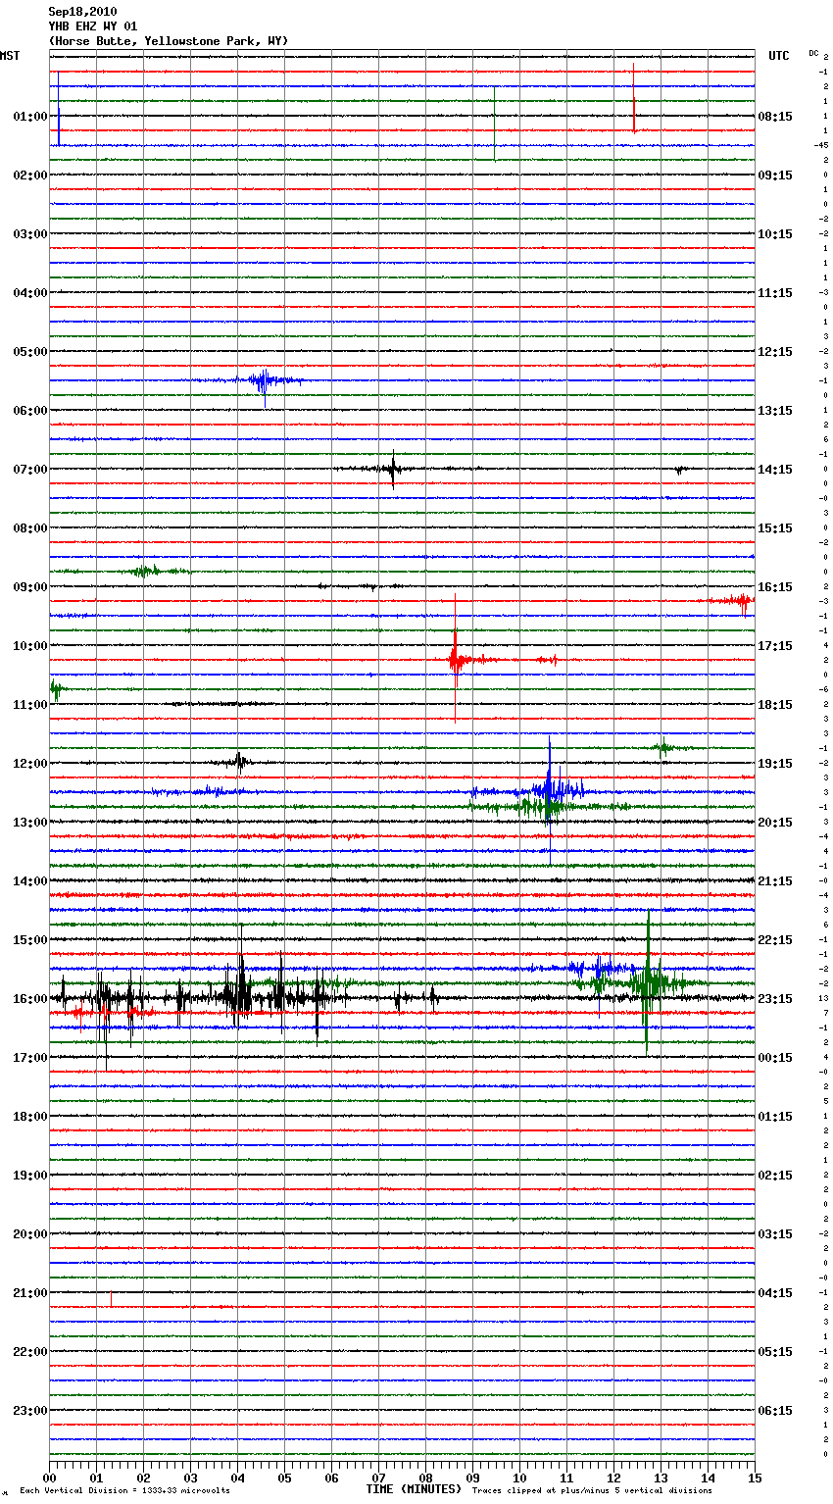The width and height of the screenshot is (833, 1504).
Task: Click the black event burst on the 07:00 MST trace
Action: coord(393,469)
